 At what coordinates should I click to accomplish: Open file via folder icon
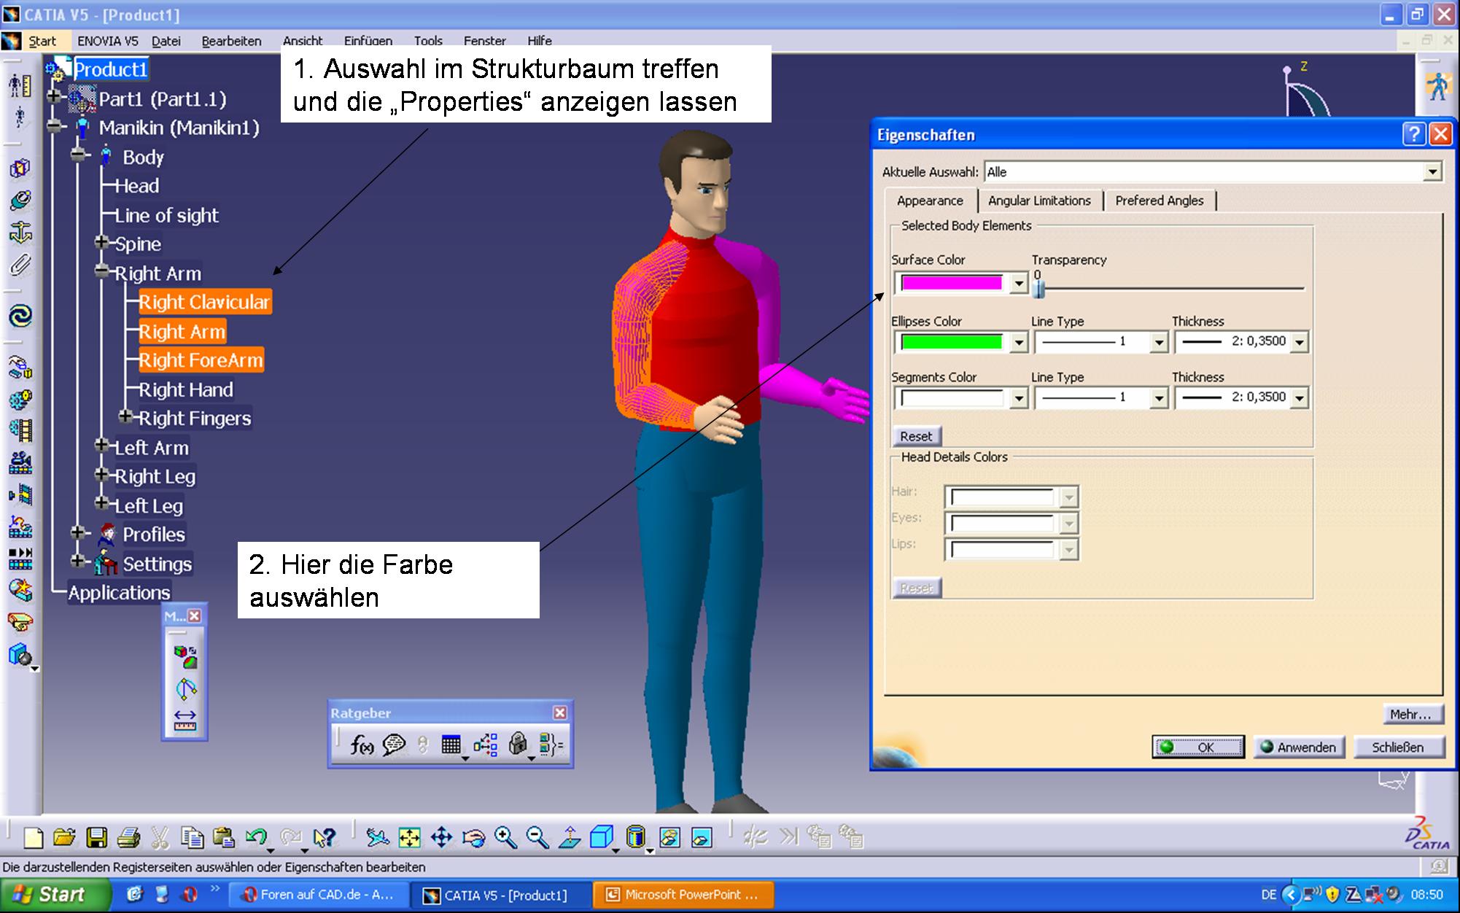tap(64, 838)
